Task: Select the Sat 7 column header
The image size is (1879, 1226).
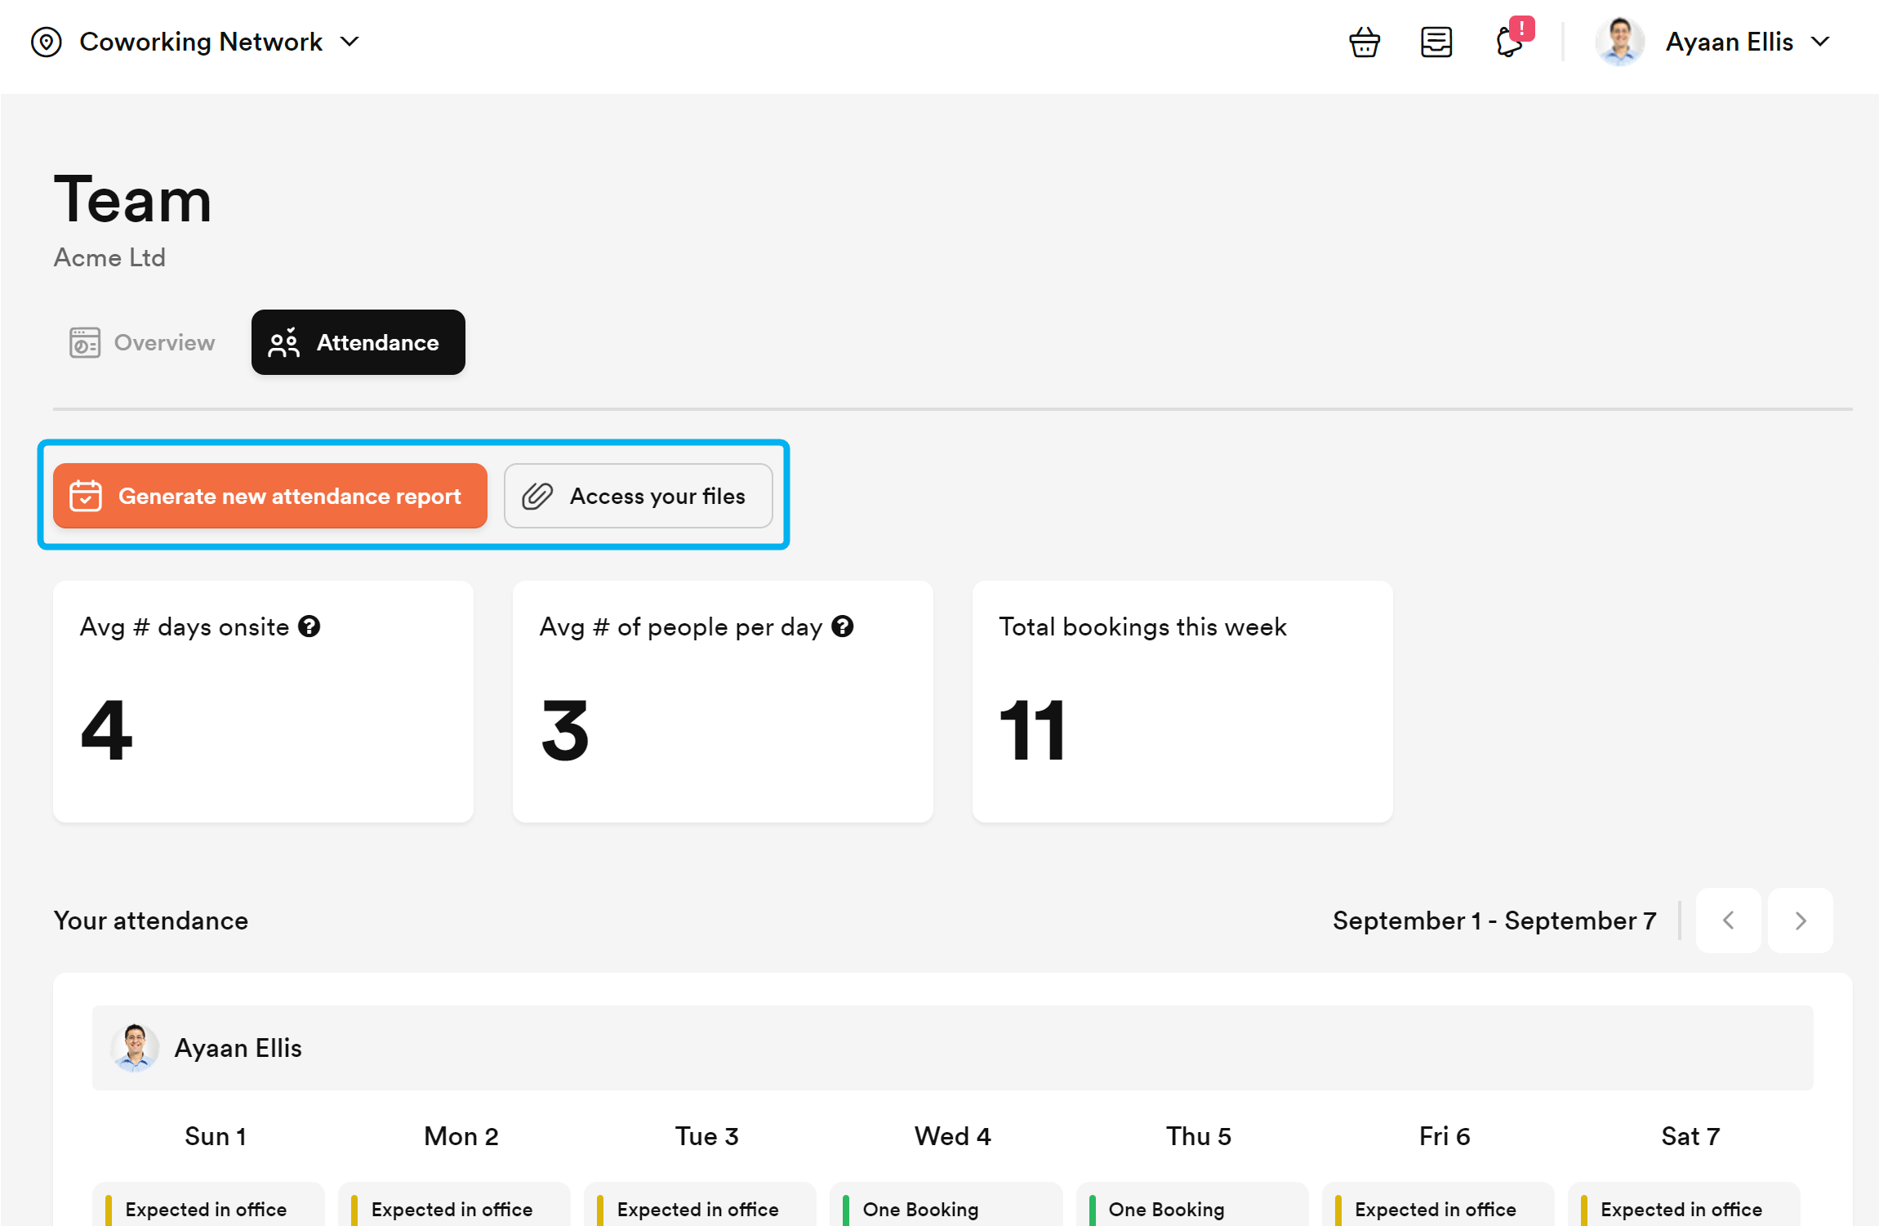Action: pos(1690,1136)
